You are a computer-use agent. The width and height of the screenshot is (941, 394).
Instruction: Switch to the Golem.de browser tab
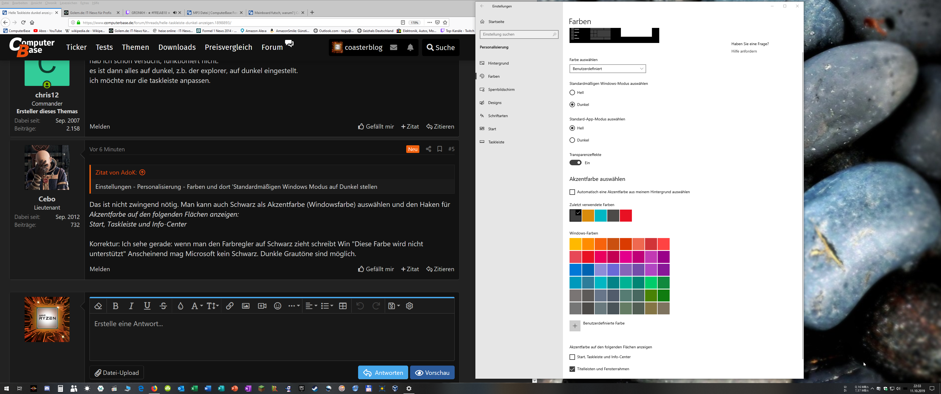point(91,12)
